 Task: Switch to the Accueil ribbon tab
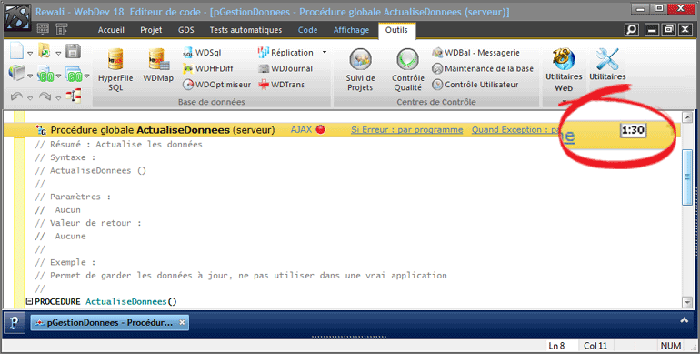click(x=111, y=30)
